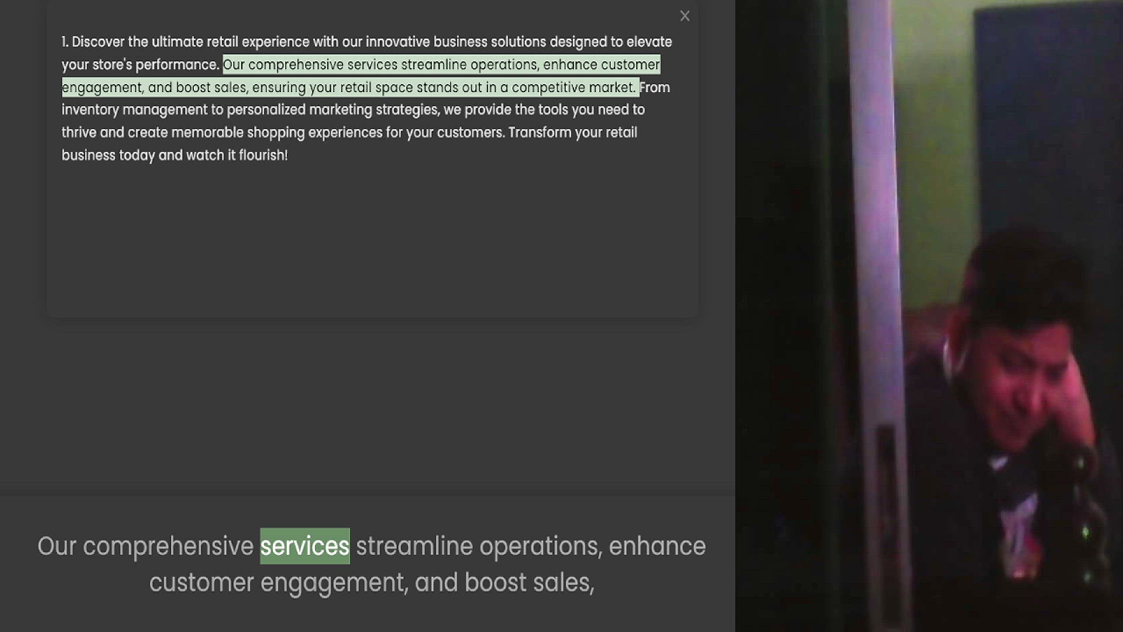Viewport: 1123px width, 632px height.
Task: Click 'innovative' in the first sentence
Action: 398,42
